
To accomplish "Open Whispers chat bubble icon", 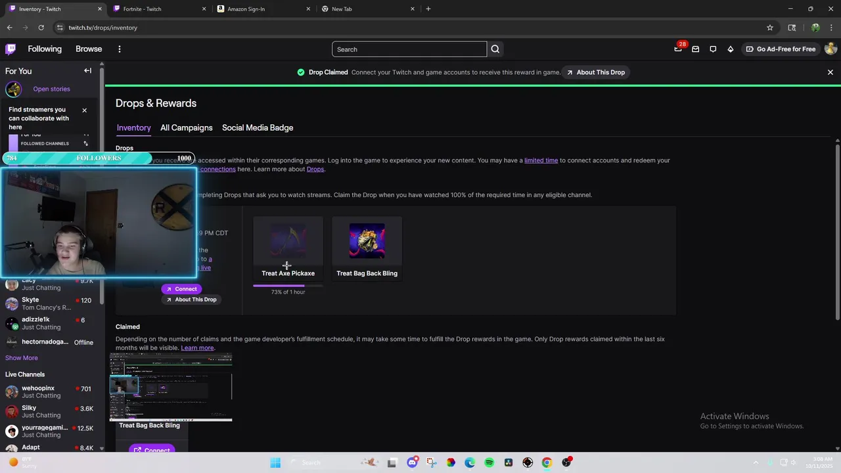I will (x=713, y=49).
